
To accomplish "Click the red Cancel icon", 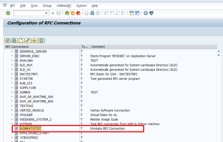I will tap(78, 13).
